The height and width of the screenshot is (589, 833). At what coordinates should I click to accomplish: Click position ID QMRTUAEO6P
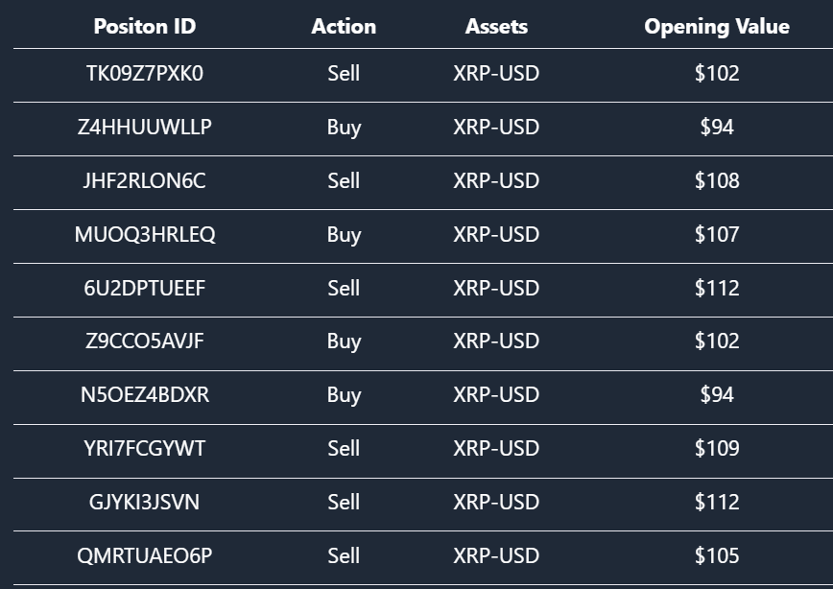(144, 555)
